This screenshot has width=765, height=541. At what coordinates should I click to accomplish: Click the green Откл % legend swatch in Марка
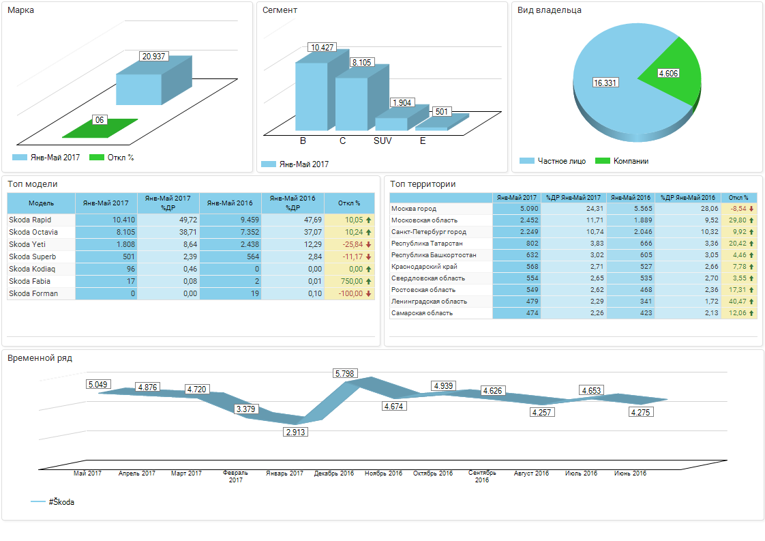coord(96,158)
